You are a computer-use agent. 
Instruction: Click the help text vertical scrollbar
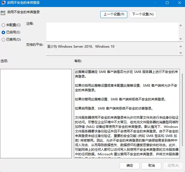pos(182,110)
